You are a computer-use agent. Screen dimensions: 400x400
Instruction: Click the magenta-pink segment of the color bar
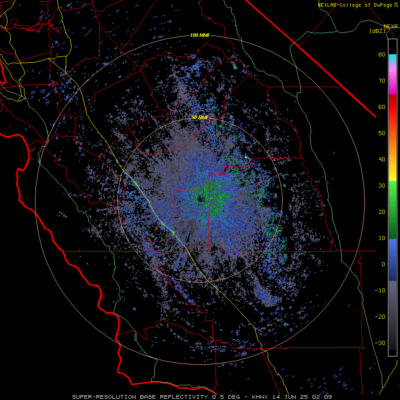(392, 79)
